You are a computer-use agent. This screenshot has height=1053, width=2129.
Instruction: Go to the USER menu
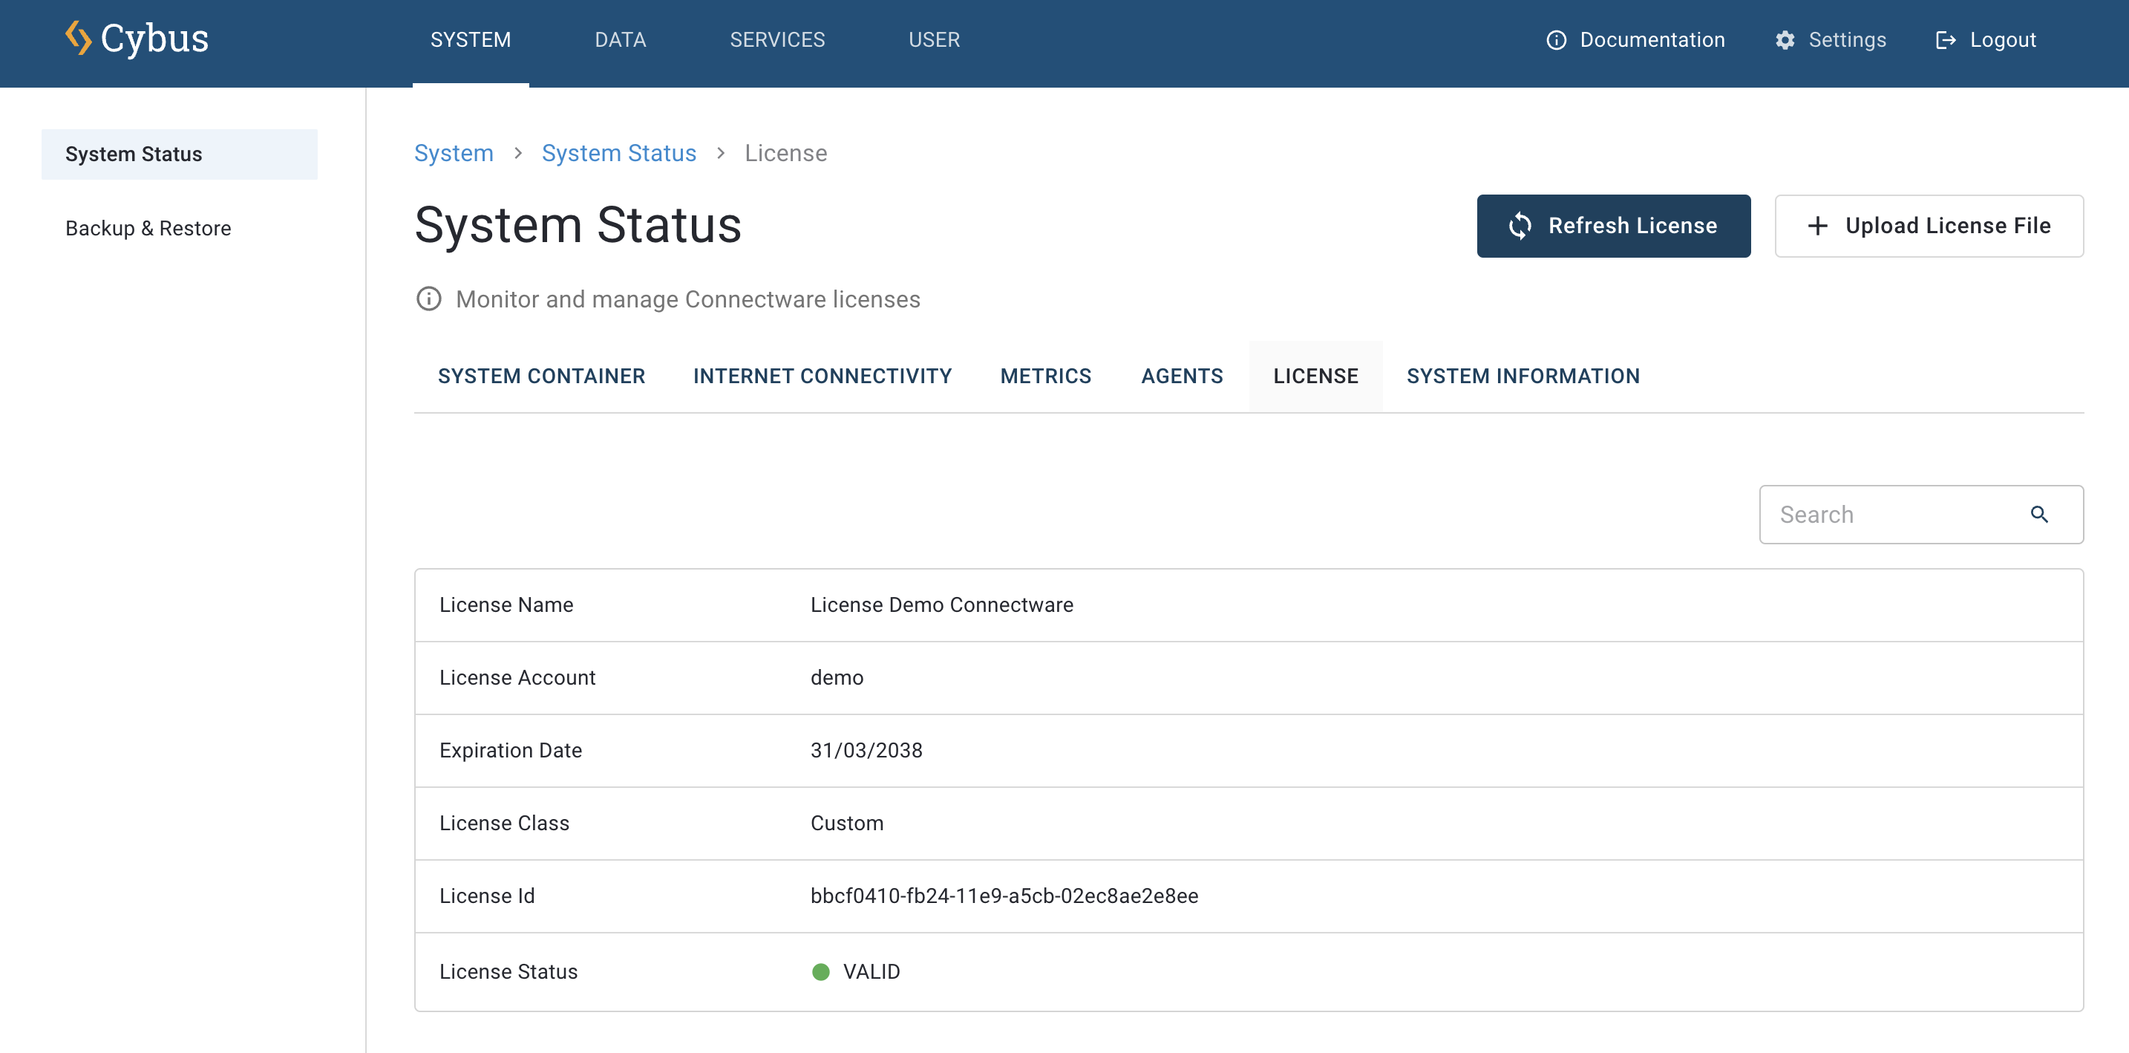[x=934, y=39]
